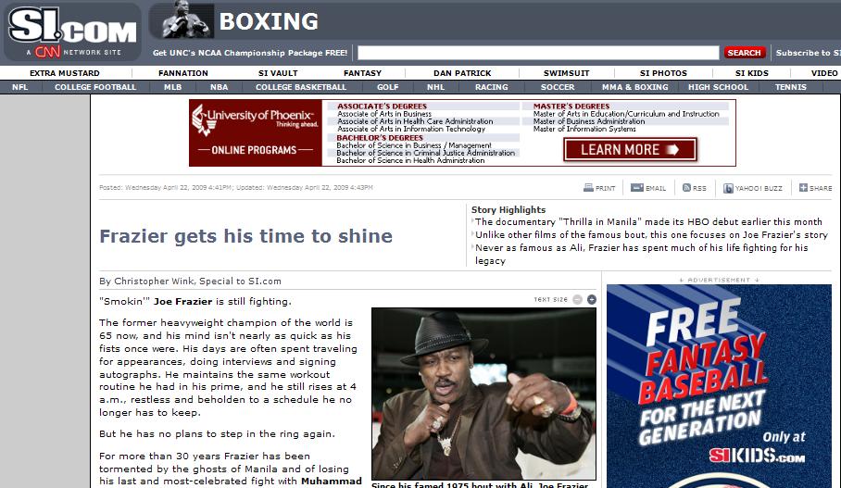
Task: Click the bold Joe Frazier name link
Action: 182,301
